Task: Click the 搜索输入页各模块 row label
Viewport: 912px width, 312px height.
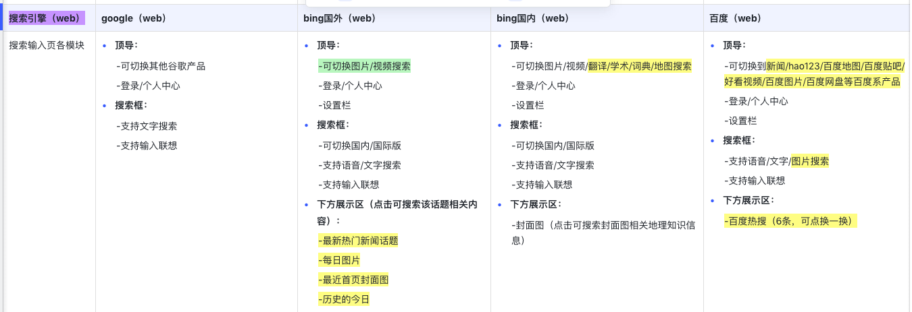Action: click(47, 46)
